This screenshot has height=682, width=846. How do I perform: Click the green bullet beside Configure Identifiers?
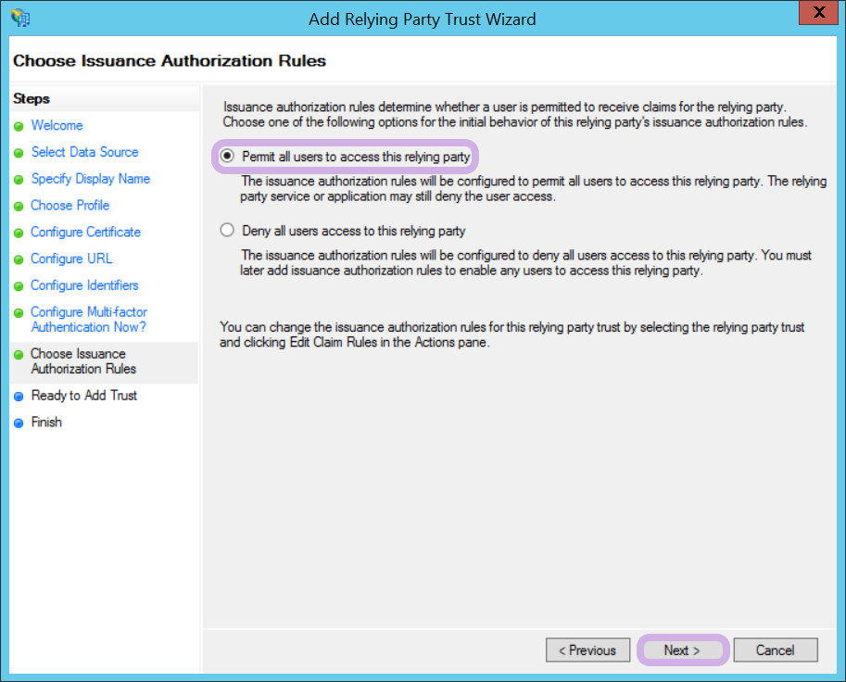coord(19,286)
